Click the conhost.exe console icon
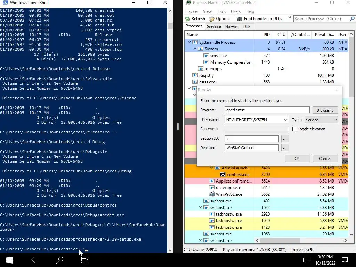This screenshot has width=356, height=267. pyautogui.click(x=223, y=175)
